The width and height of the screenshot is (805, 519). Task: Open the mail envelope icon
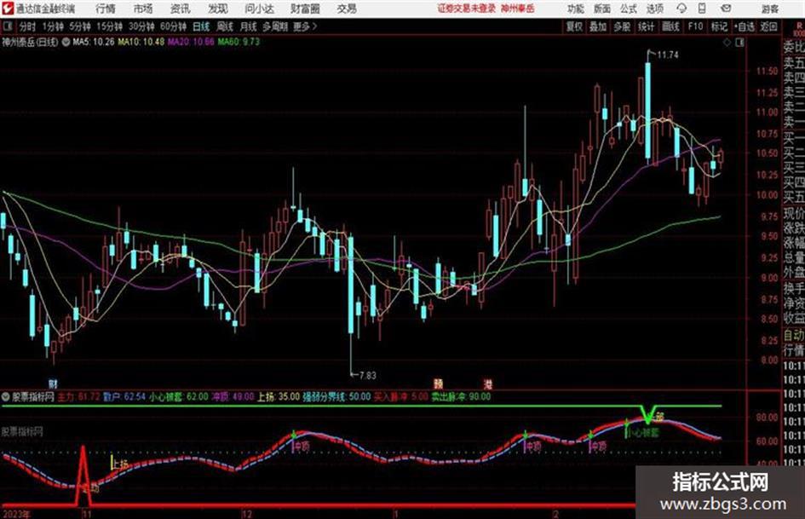[x=726, y=9]
